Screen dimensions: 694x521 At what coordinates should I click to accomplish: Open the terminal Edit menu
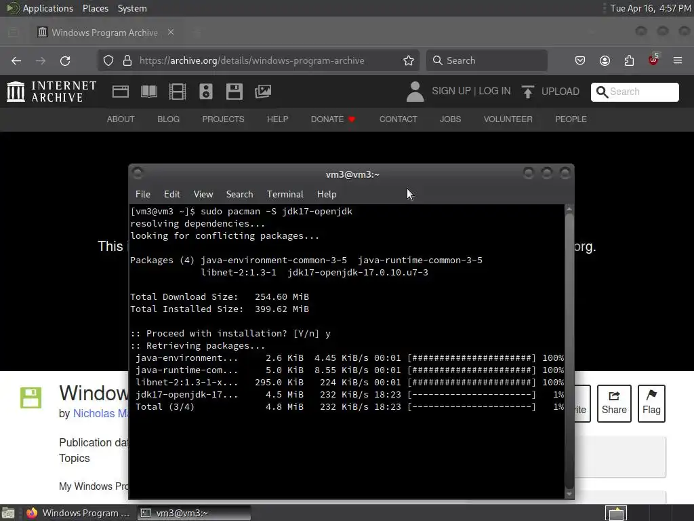click(171, 194)
